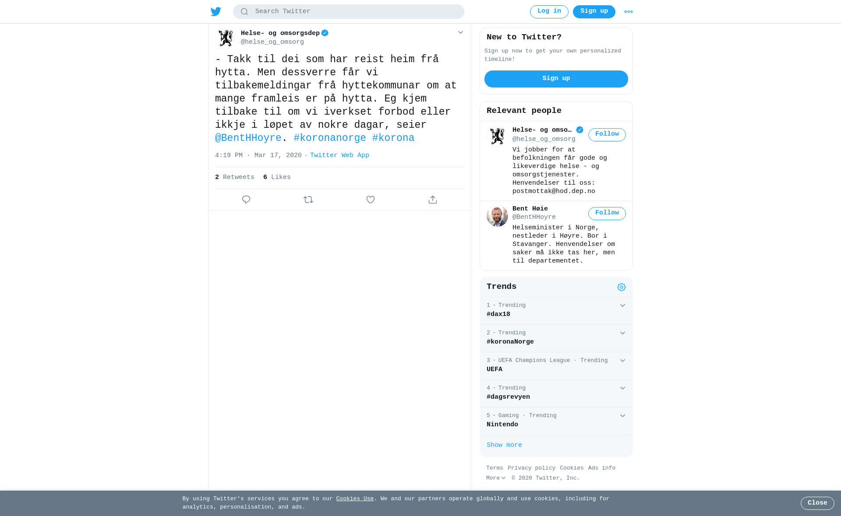841x516 pixels.
Task: Click the three-dot more menu in header
Action: tap(629, 12)
